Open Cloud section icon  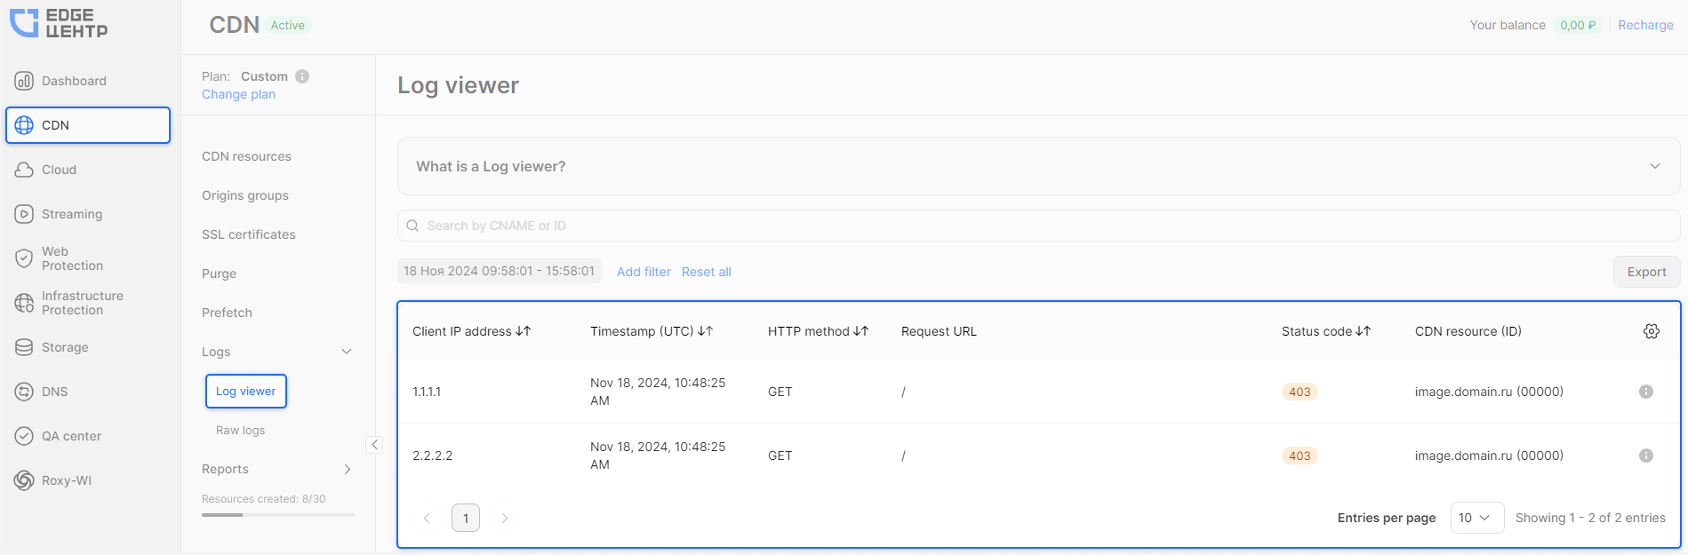[24, 170]
